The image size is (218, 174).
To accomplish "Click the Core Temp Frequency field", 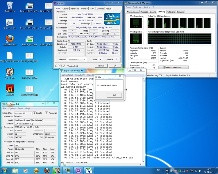I will point(35,127).
